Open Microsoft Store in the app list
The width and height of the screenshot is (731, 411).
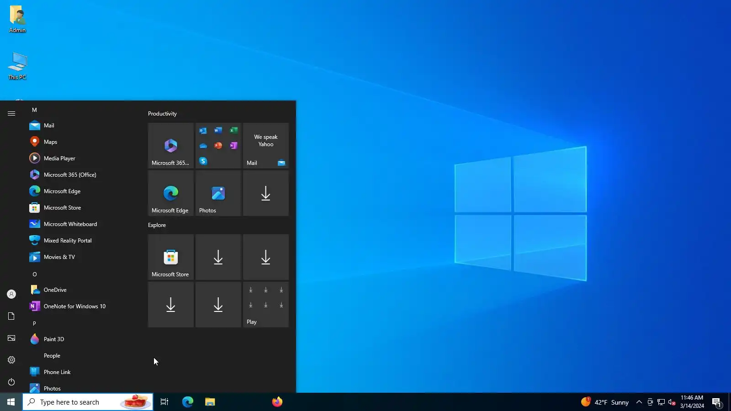tap(82, 208)
